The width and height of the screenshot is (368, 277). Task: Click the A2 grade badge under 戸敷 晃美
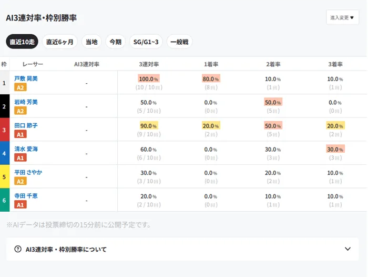click(20, 87)
